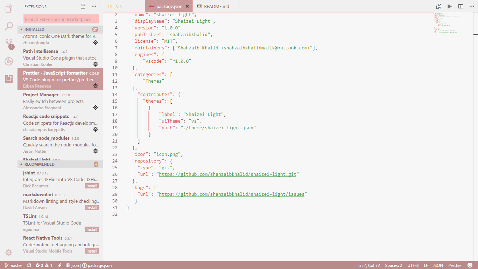This screenshot has height=269, width=478.
Task: Click the installed count badge 27
Action: tap(95, 29)
